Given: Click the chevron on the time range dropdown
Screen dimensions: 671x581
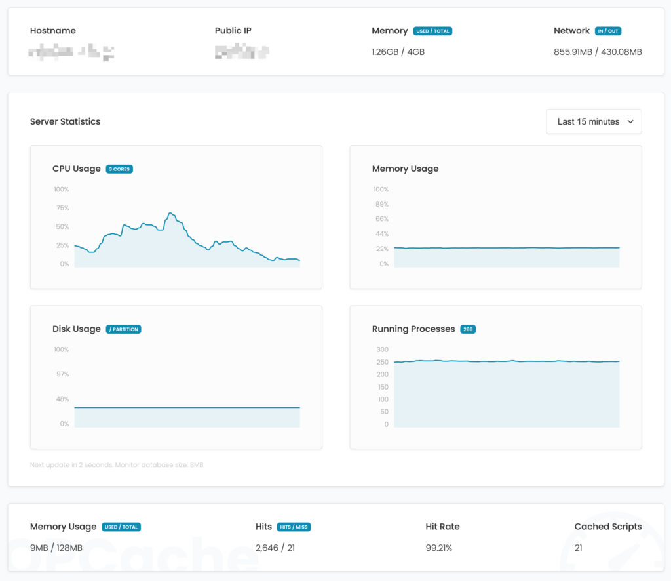Looking at the screenshot, I should click(x=630, y=121).
